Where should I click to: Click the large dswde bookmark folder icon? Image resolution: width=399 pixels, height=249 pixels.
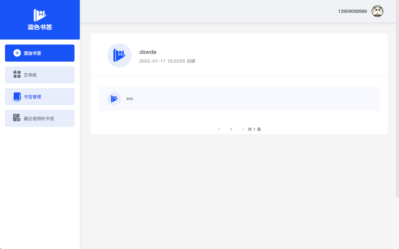pyautogui.click(x=119, y=55)
